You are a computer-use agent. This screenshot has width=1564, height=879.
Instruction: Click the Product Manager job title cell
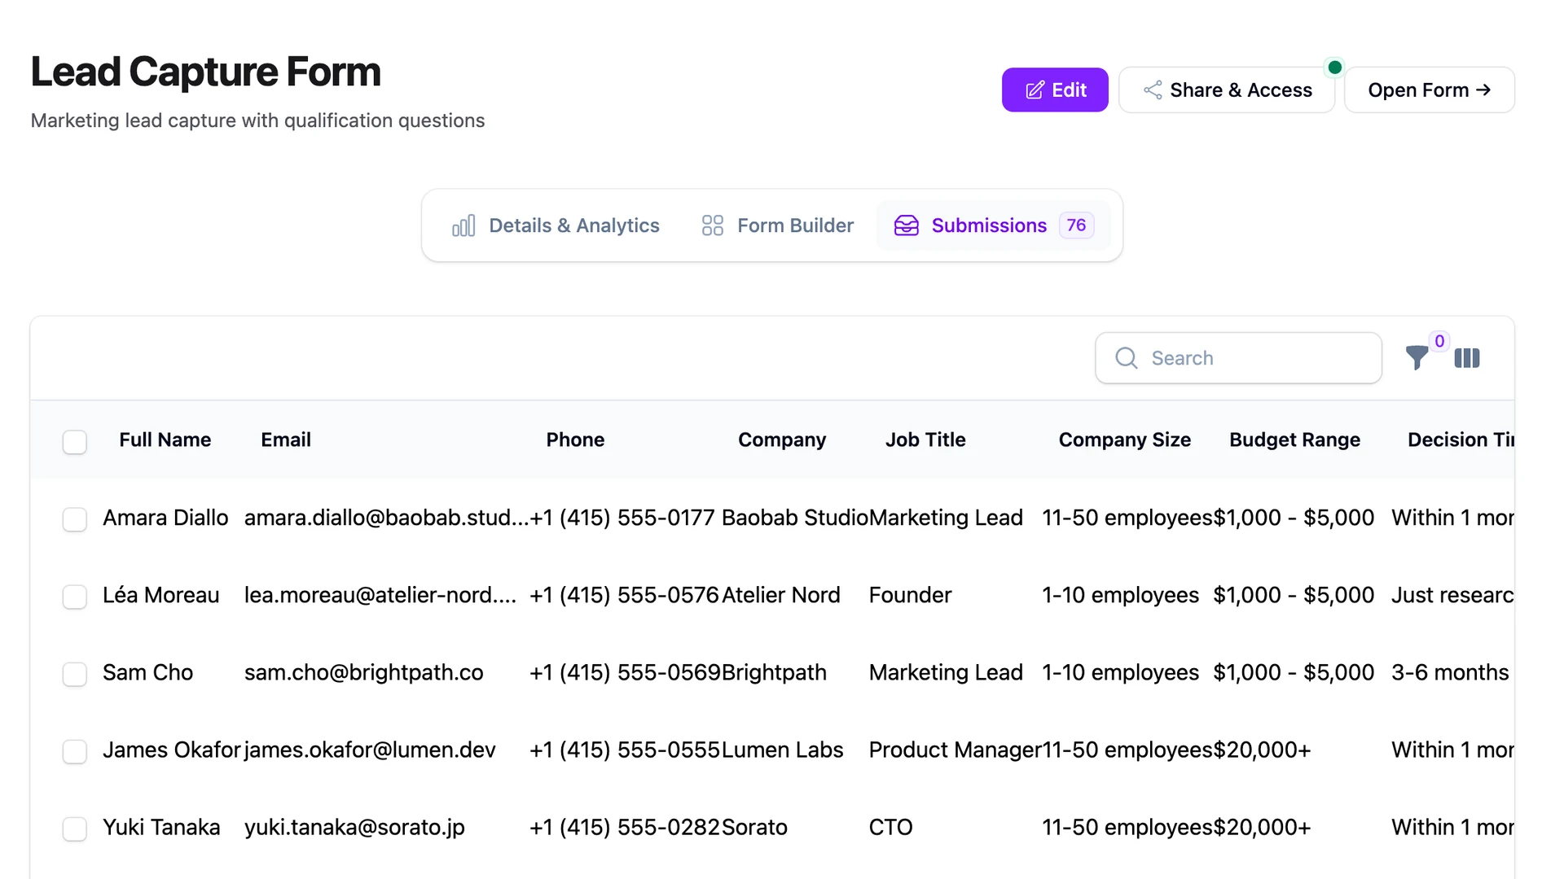click(x=956, y=750)
